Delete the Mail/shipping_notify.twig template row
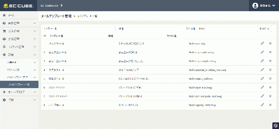 coord(270,105)
